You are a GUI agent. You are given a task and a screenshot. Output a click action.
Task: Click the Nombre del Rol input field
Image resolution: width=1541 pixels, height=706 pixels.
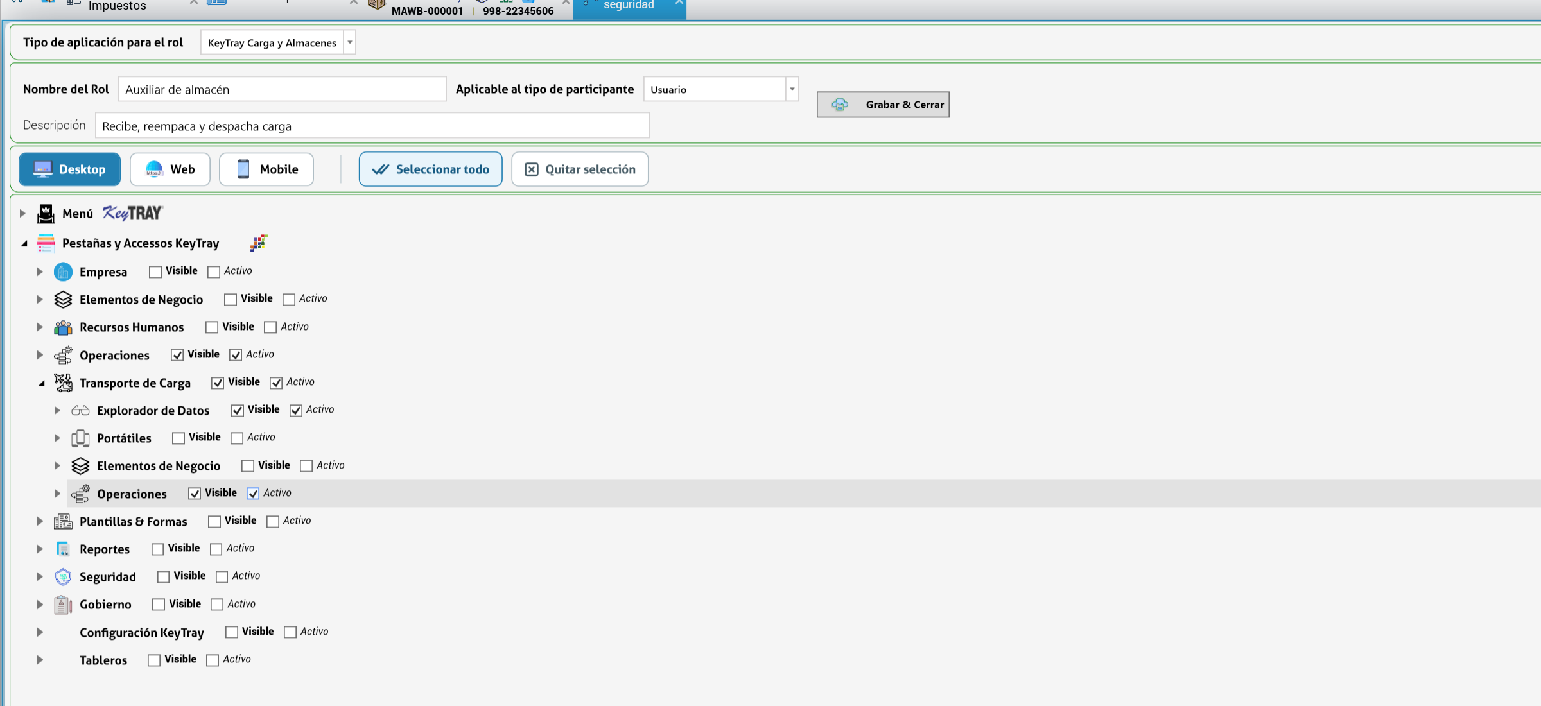[283, 89]
